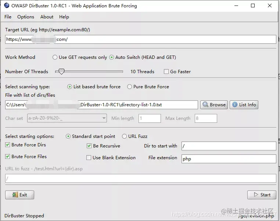Click the File extension field

click(229, 159)
